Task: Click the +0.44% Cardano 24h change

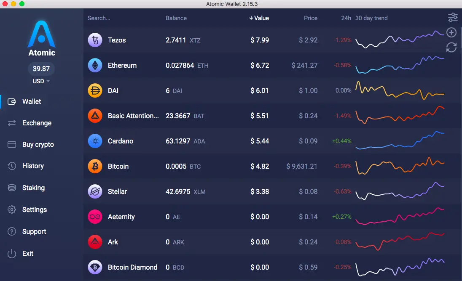Action: [x=342, y=141]
